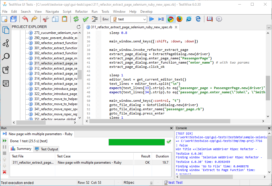272x186 pixels.
Task: Click the New File toolbar icon
Action: tap(5, 19)
